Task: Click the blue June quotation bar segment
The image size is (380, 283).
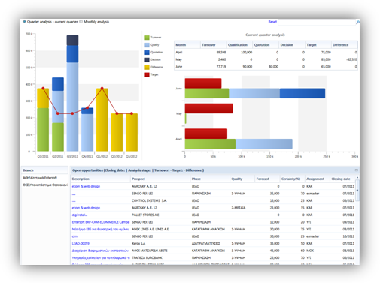Action: [302, 93]
